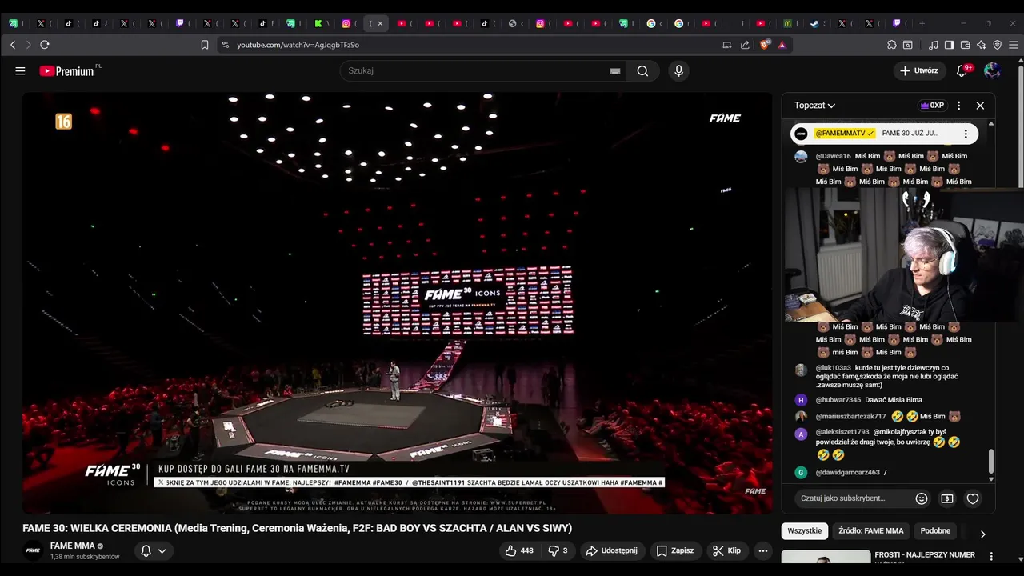Click the FAME 30 video player
This screenshot has height=576, width=1024.
[398, 303]
